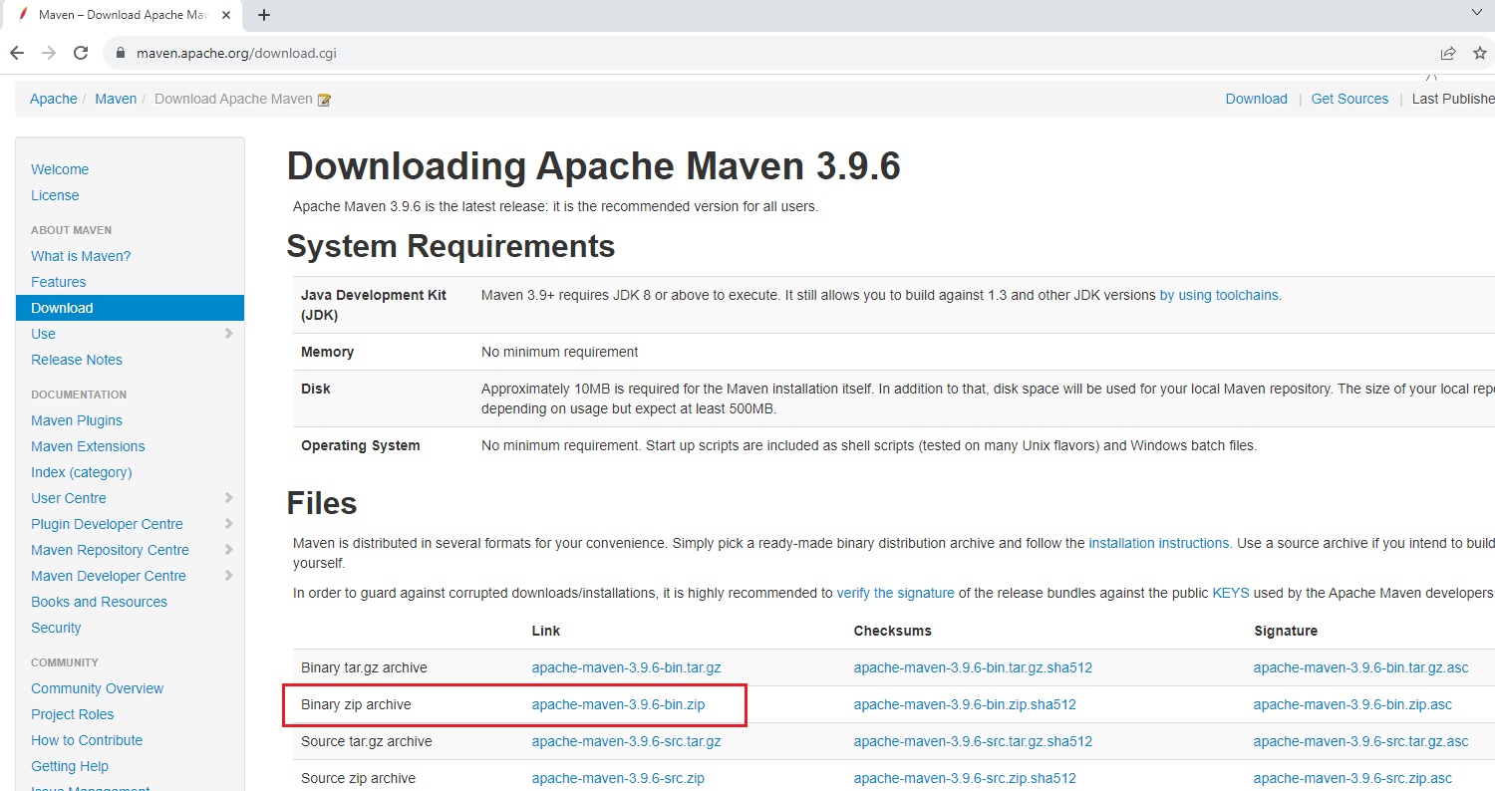Expand Plugin Developer Centre arrow
This screenshot has width=1495, height=791.
pos(229,524)
